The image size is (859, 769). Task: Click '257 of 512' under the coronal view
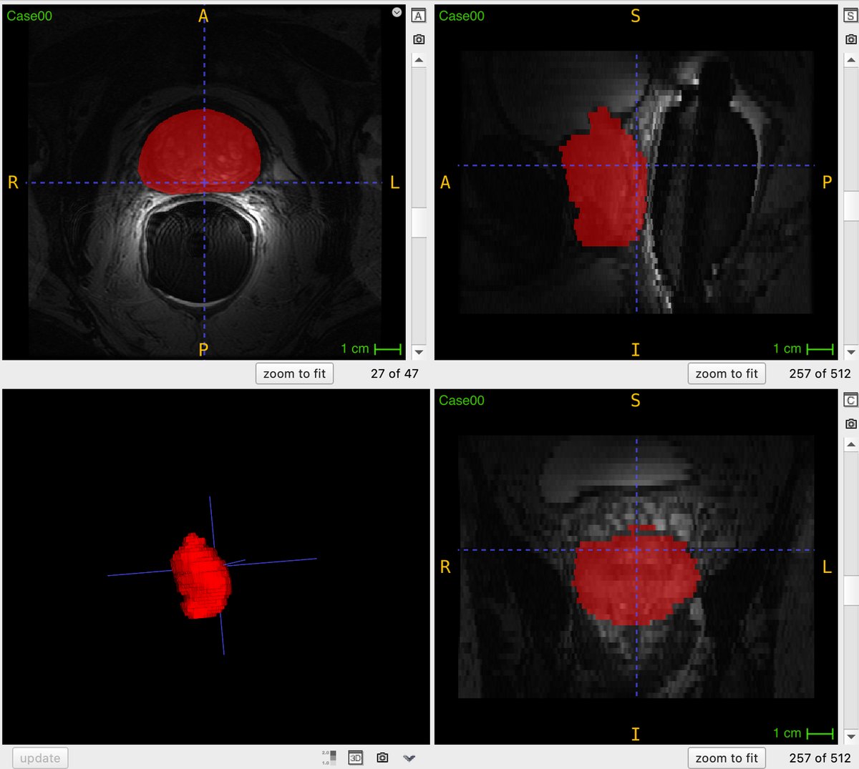pyautogui.click(x=820, y=758)
